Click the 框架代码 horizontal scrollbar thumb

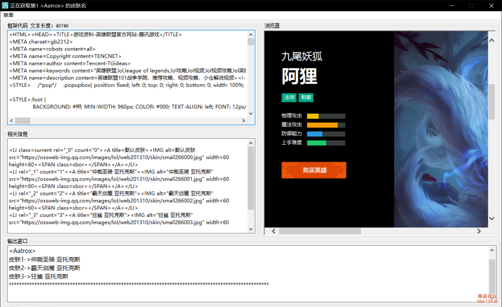[23, 121]
